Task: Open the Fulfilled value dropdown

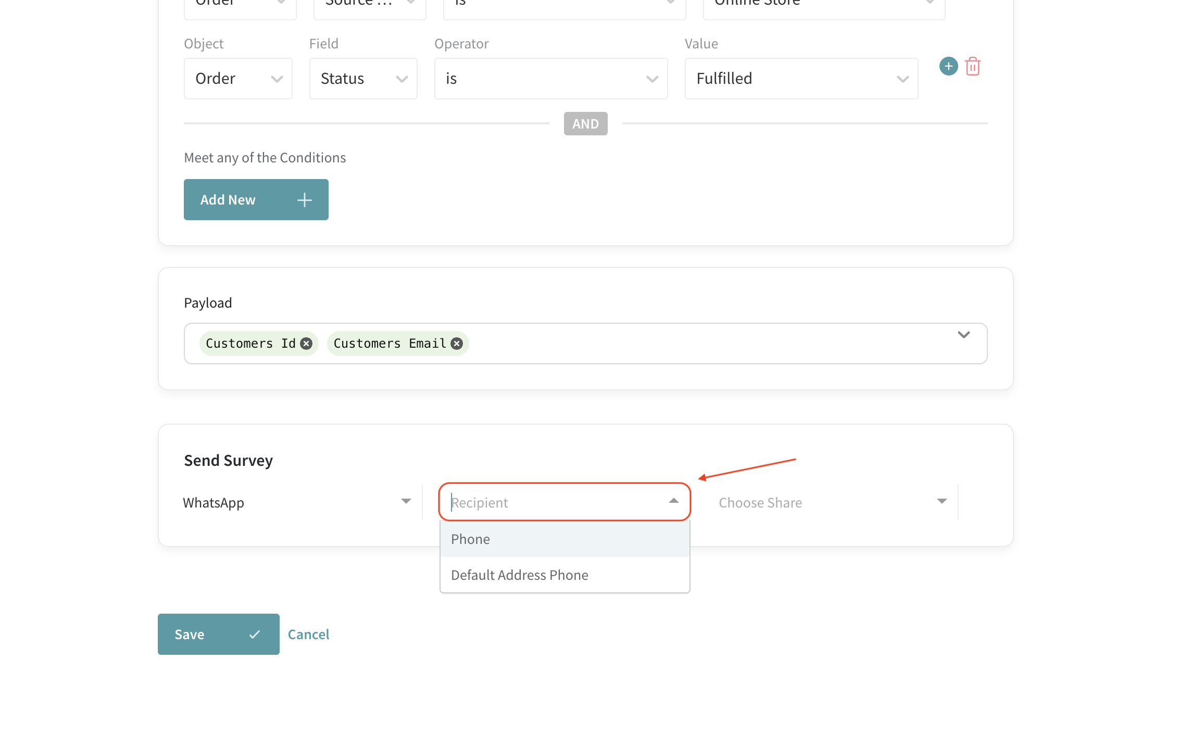Action: click(801, 79)
